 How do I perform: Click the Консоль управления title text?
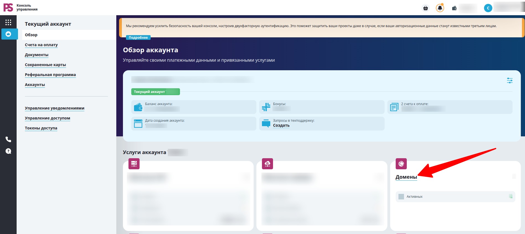click(27, 7)
